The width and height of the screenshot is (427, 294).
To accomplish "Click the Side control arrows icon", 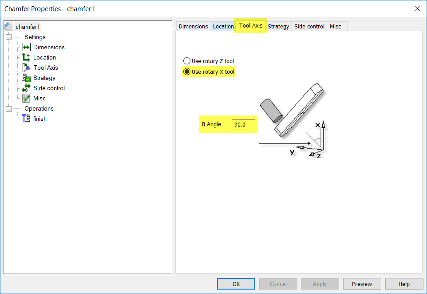I will [x=25, y=88].
